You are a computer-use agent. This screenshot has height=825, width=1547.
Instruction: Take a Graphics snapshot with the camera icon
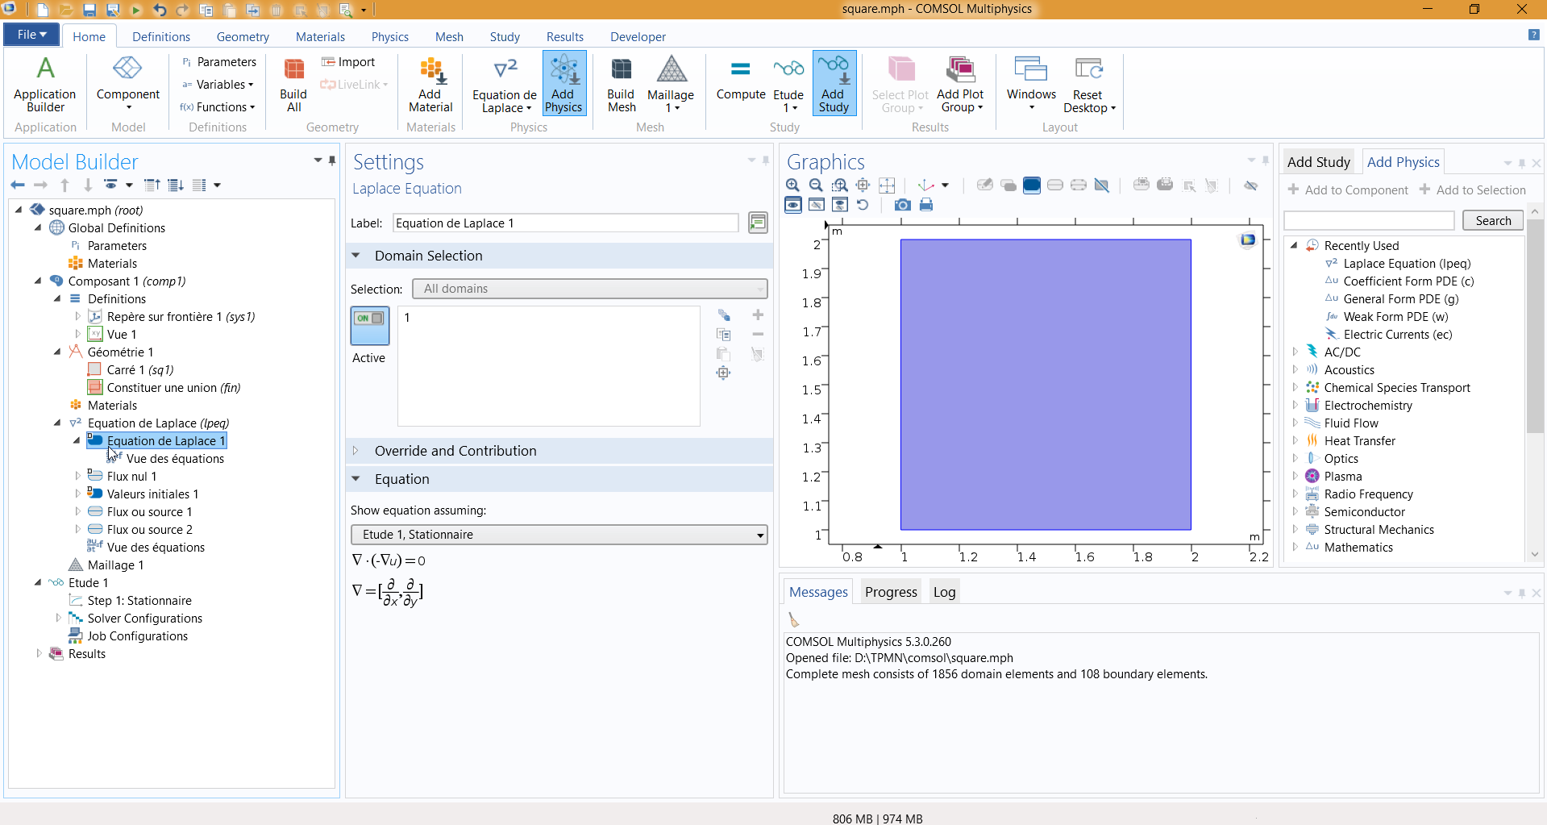(x=903, y=205)
